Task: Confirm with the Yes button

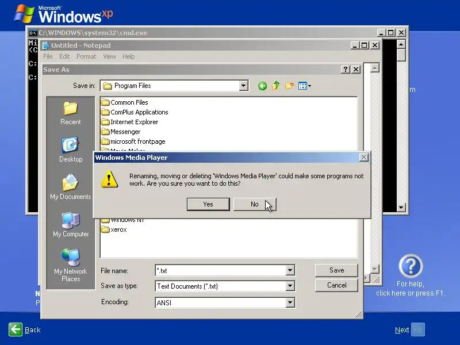Action: 208,204
